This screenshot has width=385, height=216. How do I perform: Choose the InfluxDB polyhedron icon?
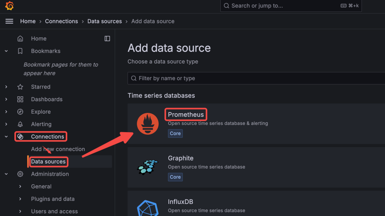tap(147, 208)
